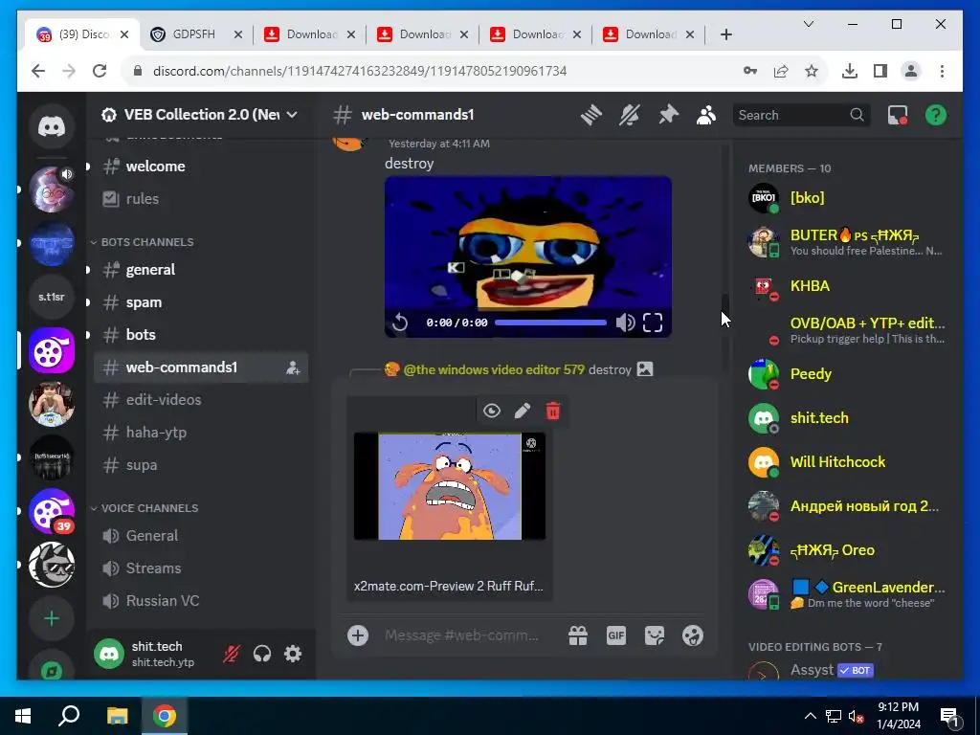Enter fullscreen on the video player
The image size is (980, 735).
653,323
